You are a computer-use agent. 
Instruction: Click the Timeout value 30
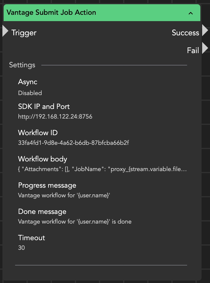pos(21,248)
